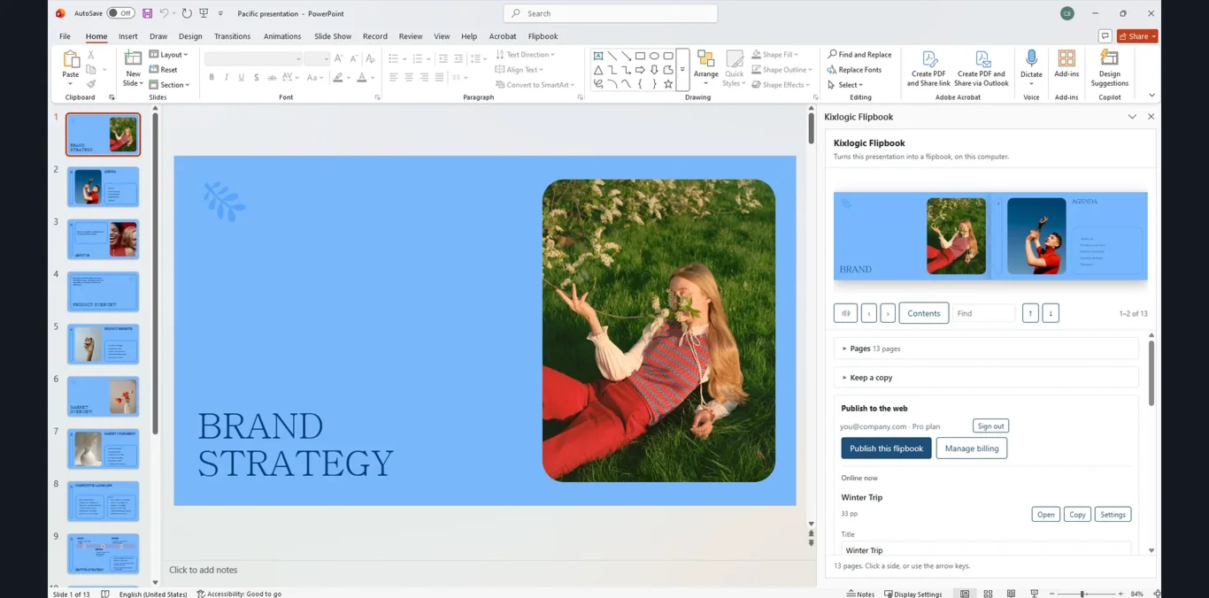The height and width of the screenshot is (598, 1209).
Task: Click Find and Replace
Action: pos(859,55)
